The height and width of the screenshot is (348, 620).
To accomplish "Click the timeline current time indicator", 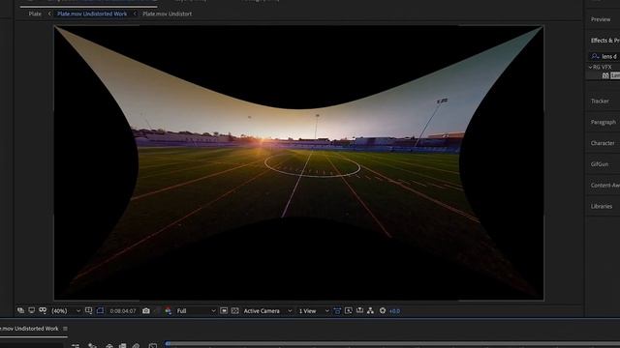I will (x=168, y=344).
